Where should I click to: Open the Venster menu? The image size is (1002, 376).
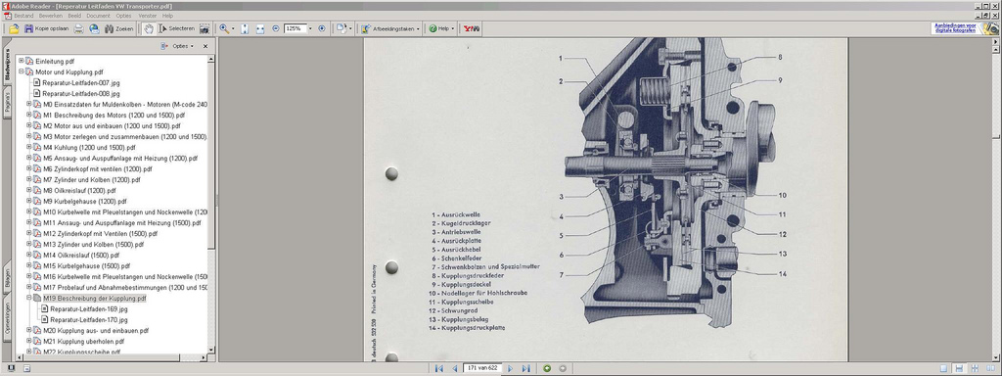(147, 16)
